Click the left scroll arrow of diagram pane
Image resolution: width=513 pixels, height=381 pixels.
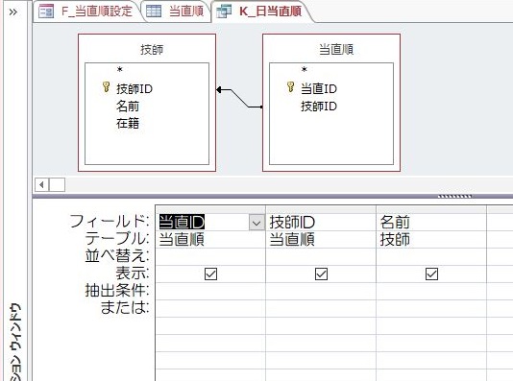tap(42, 184)
